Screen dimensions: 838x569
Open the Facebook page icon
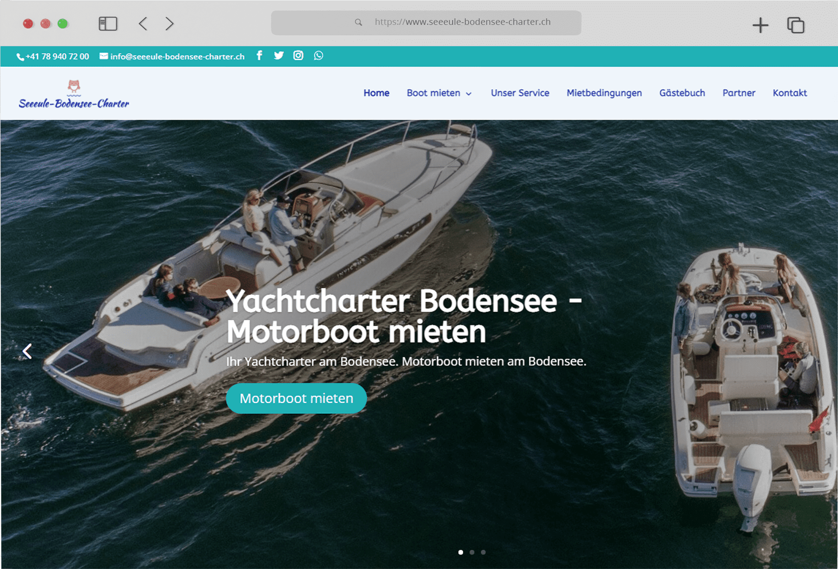pyautogui.click(x=259, y=55)
